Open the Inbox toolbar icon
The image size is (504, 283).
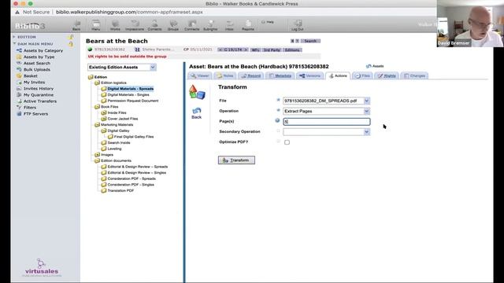(229, 25)
